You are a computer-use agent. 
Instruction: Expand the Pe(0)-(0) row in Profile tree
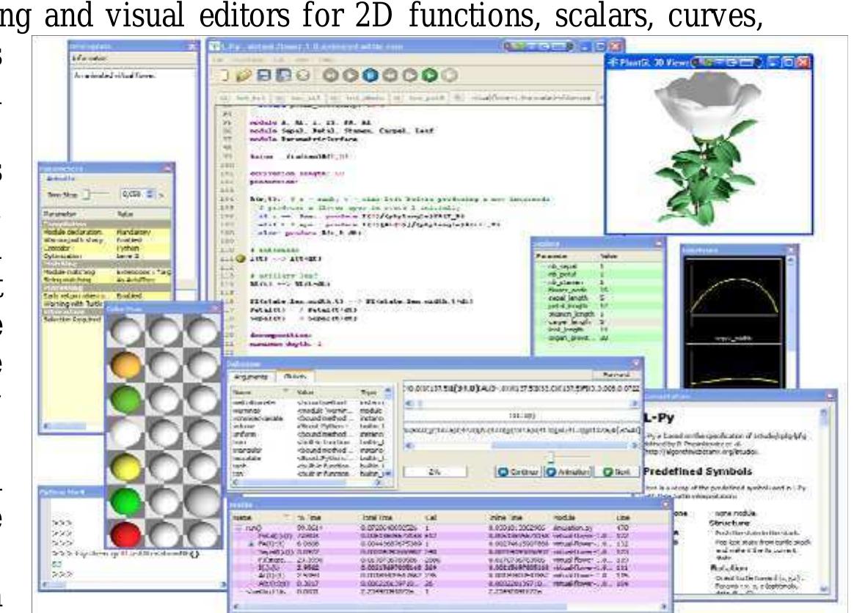tap(251, 544)
